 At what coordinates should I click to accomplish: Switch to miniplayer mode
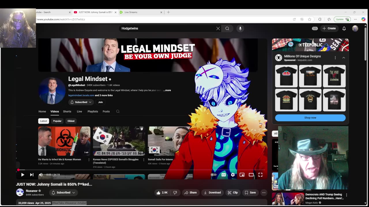pos(242,175)
